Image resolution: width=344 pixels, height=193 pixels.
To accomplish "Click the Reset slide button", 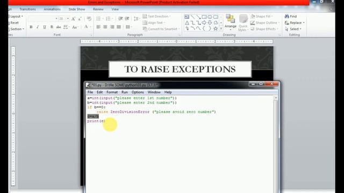I will pyautogui.click(x=14, y=23).
